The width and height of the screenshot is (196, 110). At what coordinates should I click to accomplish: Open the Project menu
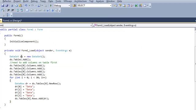click(x=17, y=1)
